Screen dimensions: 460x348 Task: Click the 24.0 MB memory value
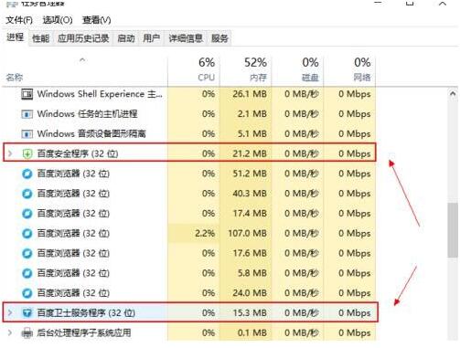pos(250,293)
